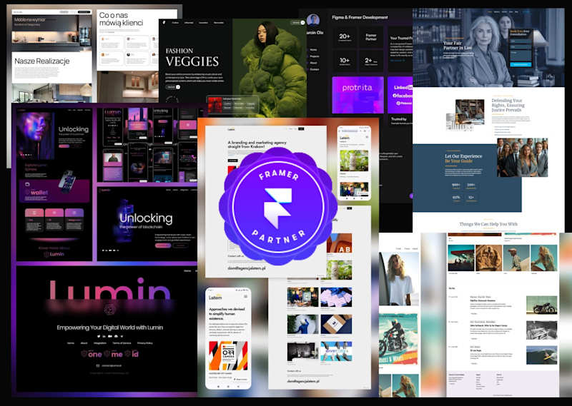Open Contact in the Marcin Ols sidebar
Screen dimensions: 572x406
(x=314, y=69)
